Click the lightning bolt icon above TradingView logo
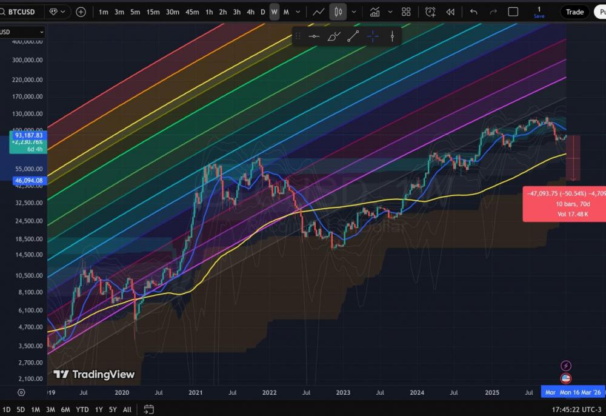Image resolution: width=606 pixels, height=416 pixels. click(x=566, y=365)
